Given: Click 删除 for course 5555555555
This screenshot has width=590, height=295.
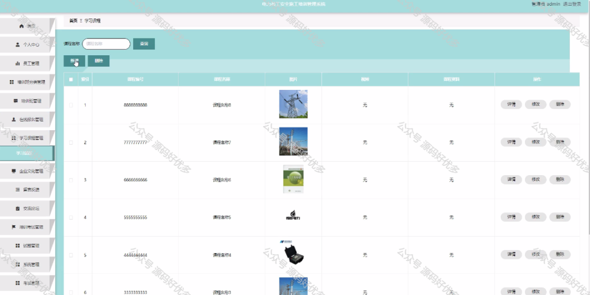Looking at the screenshot, I should point(560,217).
